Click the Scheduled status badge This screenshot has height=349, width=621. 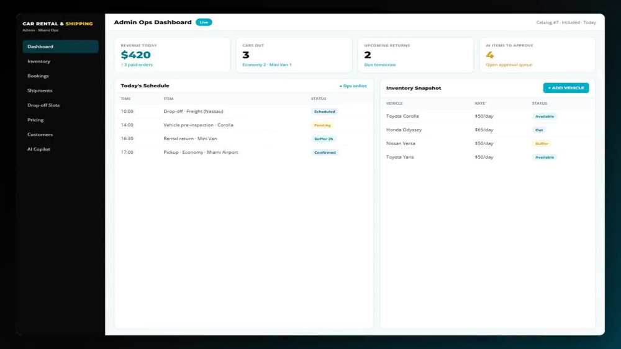(x=324, y=112)
